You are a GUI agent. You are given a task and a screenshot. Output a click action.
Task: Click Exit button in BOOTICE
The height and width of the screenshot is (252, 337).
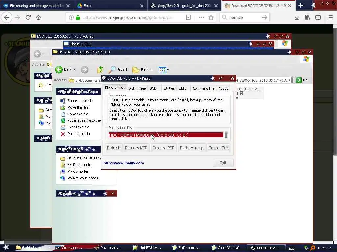(x=223, y=163)
